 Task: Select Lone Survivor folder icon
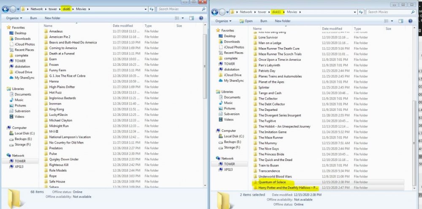click(255, 38)
